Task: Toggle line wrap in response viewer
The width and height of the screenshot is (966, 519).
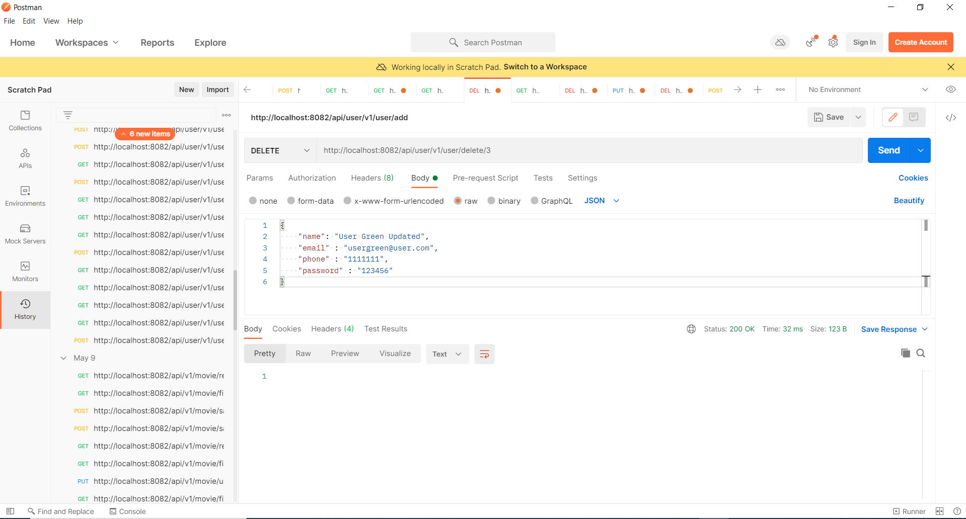Action: (485, 354)
